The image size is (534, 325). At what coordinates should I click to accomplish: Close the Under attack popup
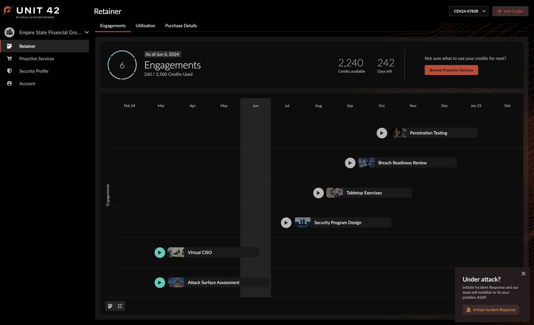(x=523, y=274)
